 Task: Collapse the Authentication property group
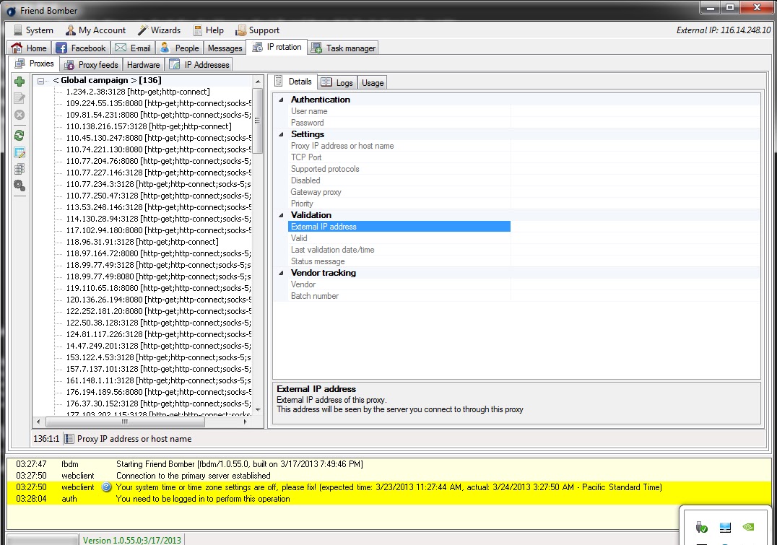281,100
